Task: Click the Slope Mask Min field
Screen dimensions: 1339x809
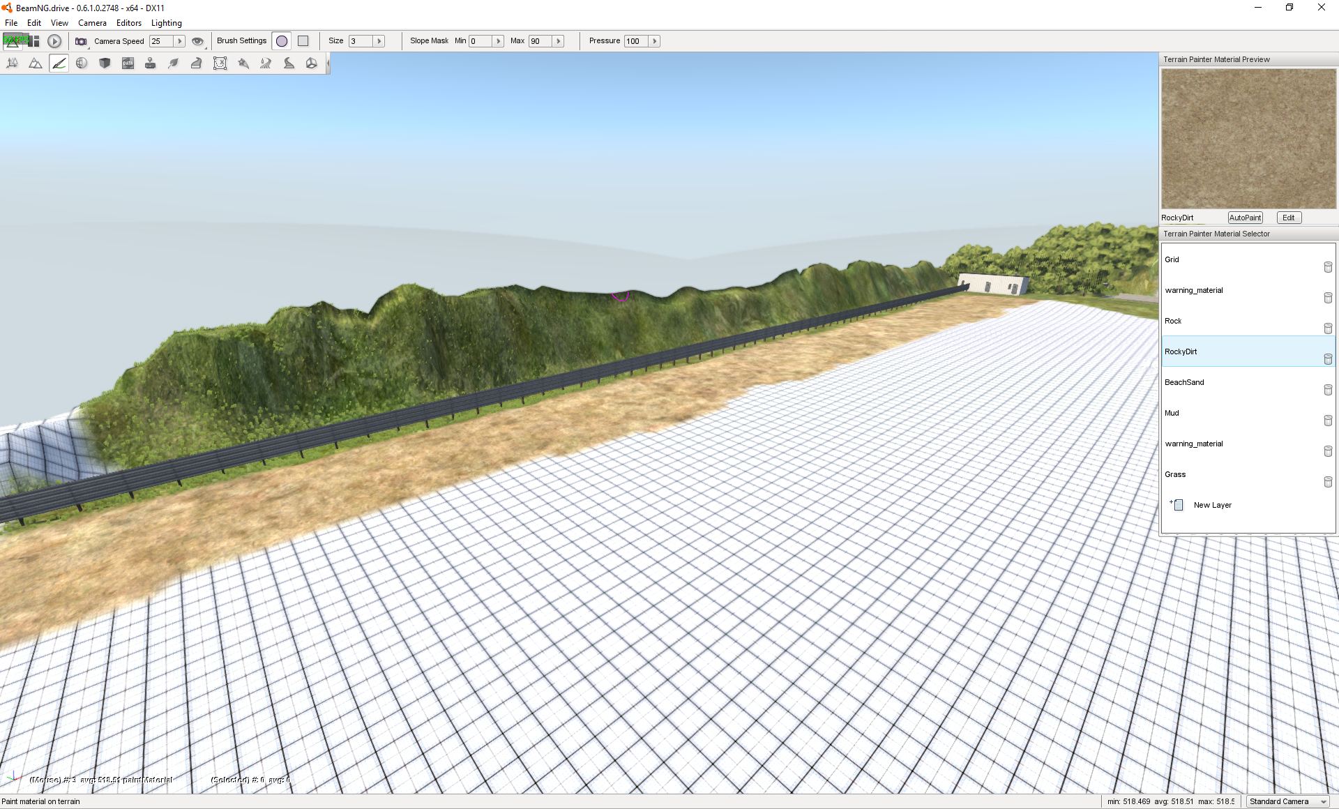Action: 481,41
